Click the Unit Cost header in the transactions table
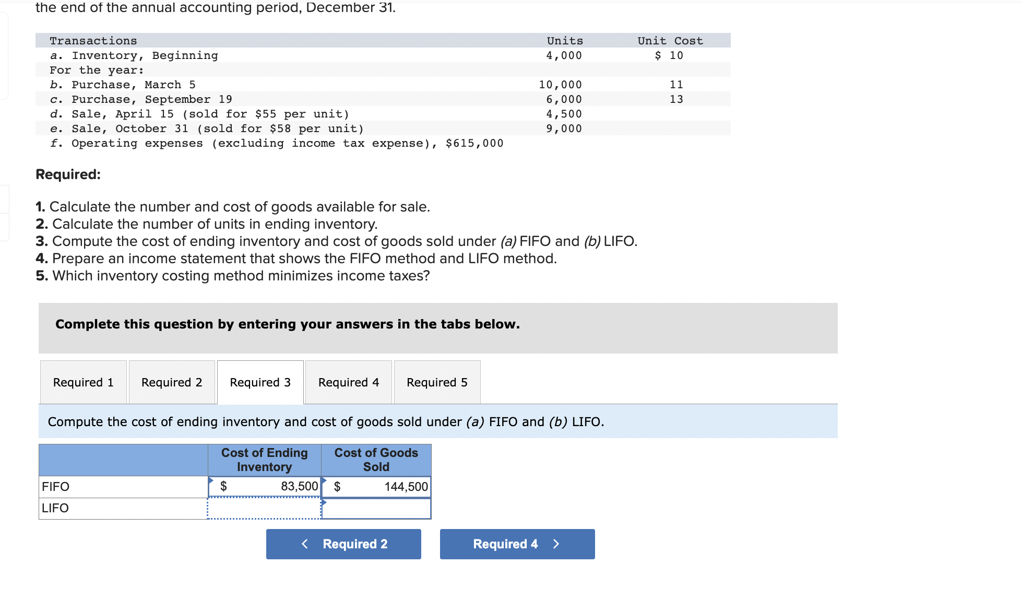The height and width of the screenshot is (611, 1021). click(670, 41)
